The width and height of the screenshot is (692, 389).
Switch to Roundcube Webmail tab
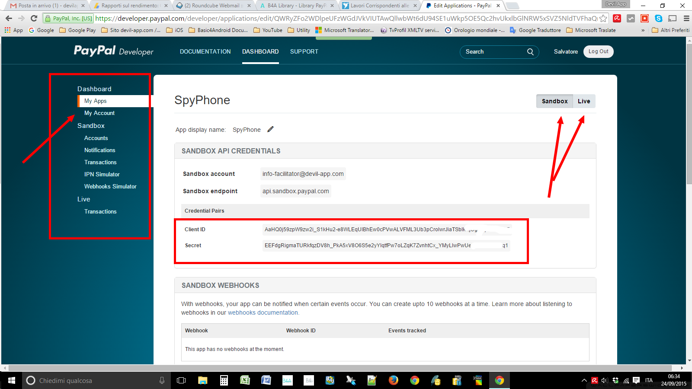213,6
